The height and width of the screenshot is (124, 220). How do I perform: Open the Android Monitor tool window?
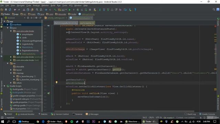pos(25,114)
